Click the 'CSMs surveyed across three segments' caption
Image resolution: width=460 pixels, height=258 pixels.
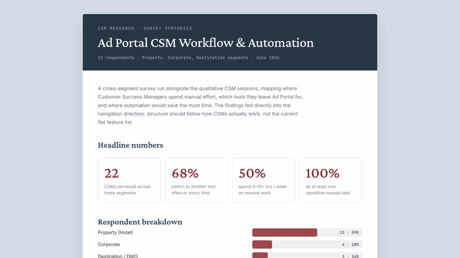click(128, 190)
